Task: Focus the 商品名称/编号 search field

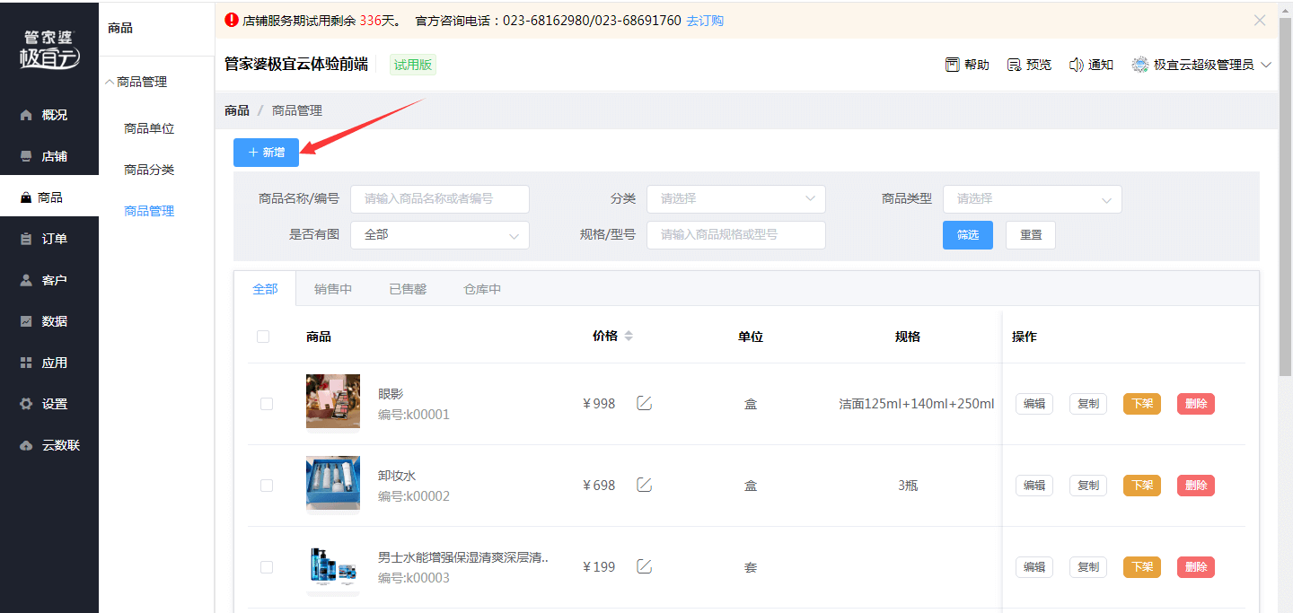Action: [x=440, y=198]
